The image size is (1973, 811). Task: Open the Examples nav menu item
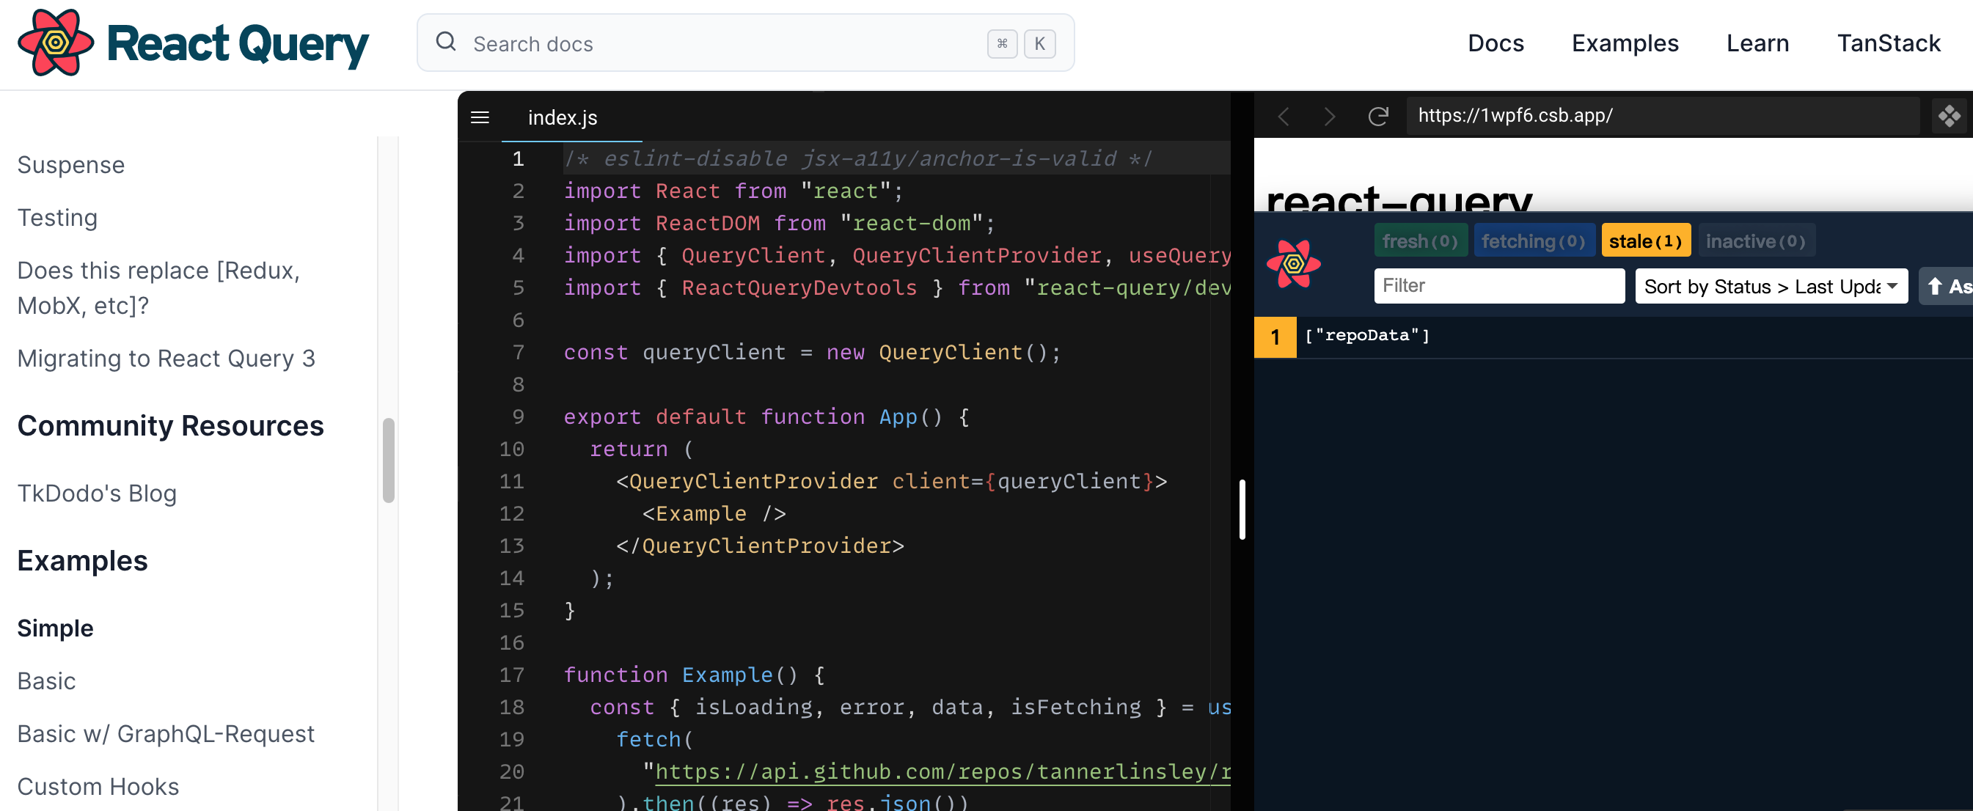(1625, 43)
